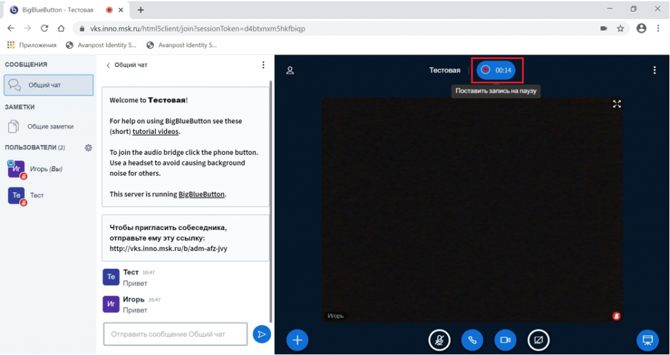
Task: Click the presentation restore button bottom right
Action: tap(647, 340)
